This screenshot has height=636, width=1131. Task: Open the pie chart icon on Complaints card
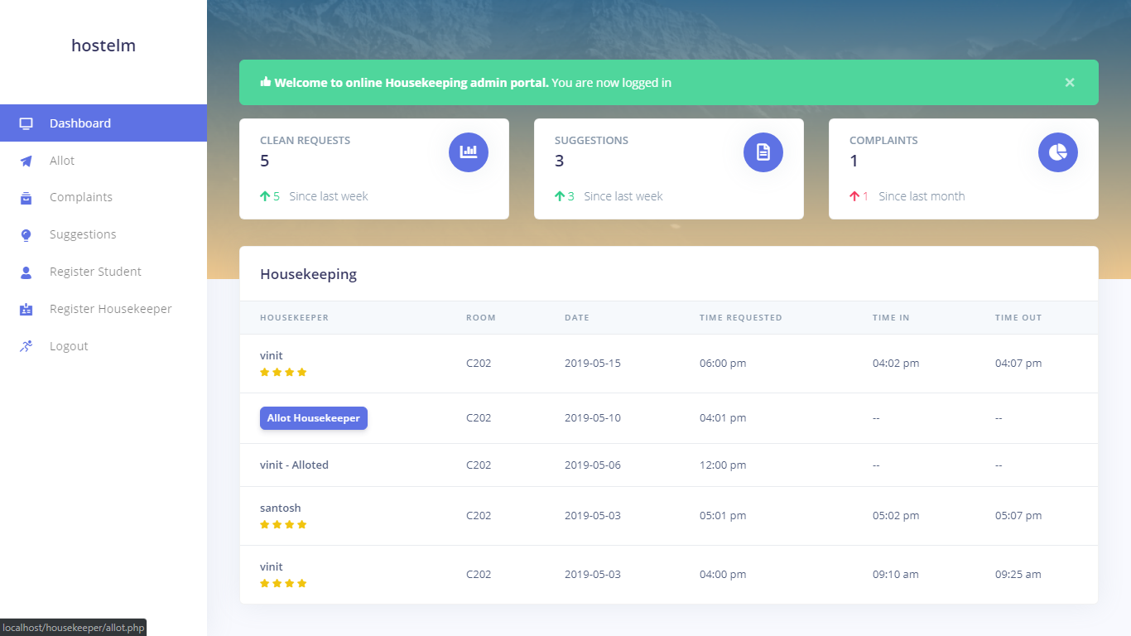[x=1057, y=152]
